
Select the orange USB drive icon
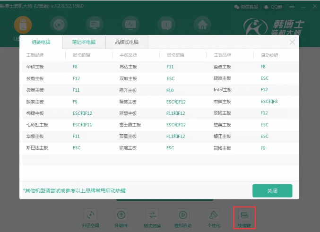coord(23,25)
